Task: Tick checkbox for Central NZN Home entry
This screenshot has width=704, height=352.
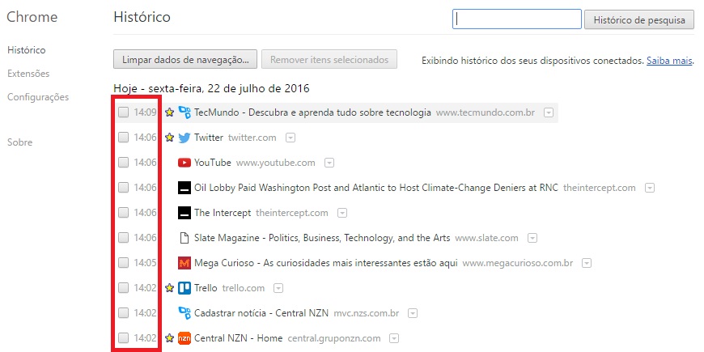Action: pyautogui.click(x=123, y=338)
